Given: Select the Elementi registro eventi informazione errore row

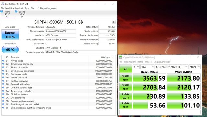Looking at the screenshot, I should point(57,108).
